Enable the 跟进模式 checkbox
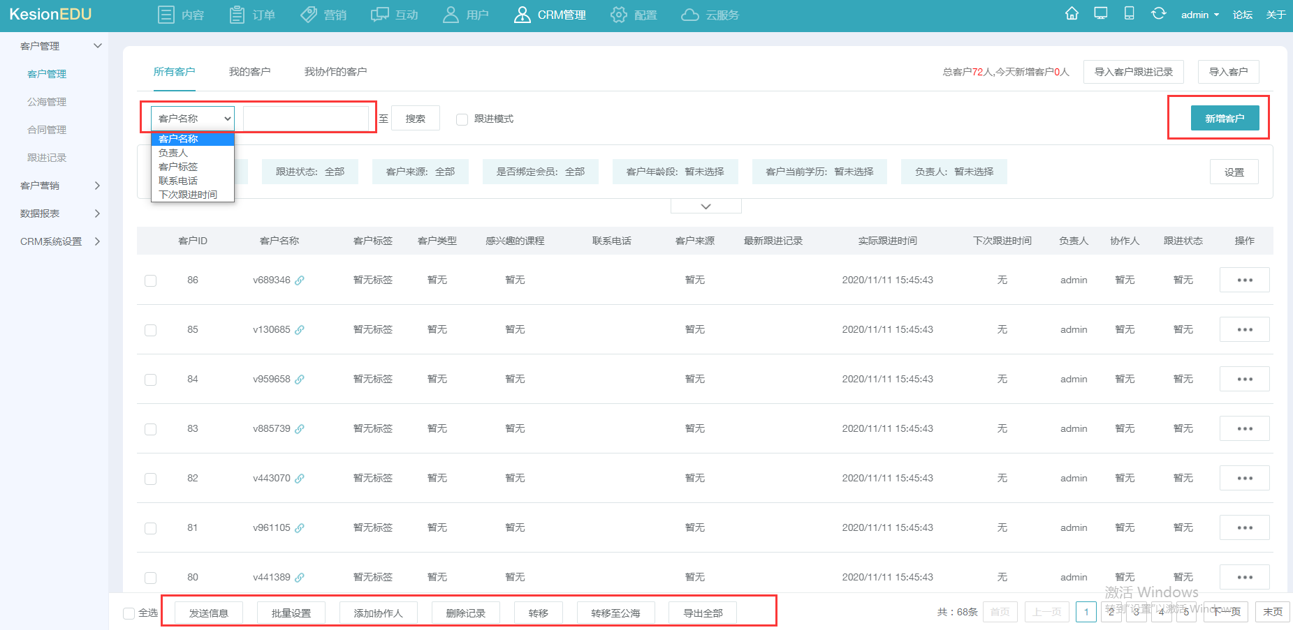This screenshot has height=630, width=1293. tap(462, 119)
